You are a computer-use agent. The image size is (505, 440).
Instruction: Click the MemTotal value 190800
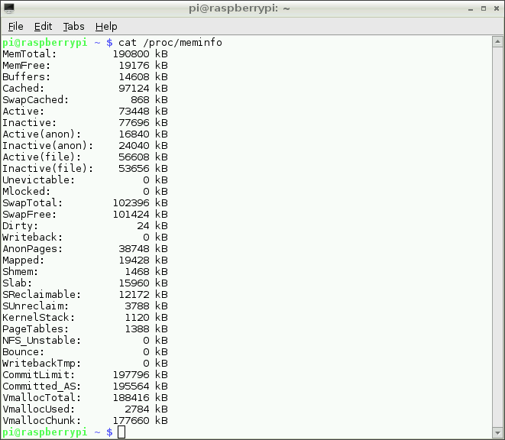pos(131,54)
